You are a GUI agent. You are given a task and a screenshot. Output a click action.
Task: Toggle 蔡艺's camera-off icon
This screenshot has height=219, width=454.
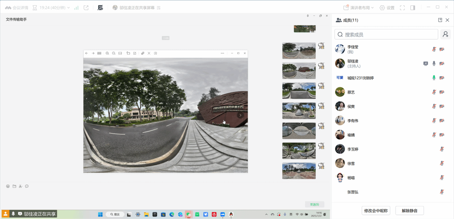442,92
